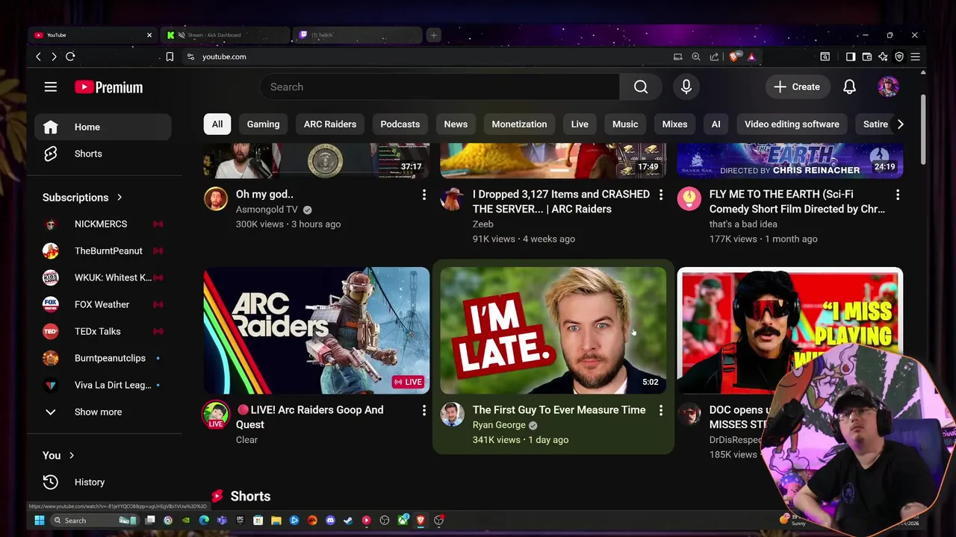The image size is (956, 537).
Task: Click the YouTube search input field
Action: point(439,87)
